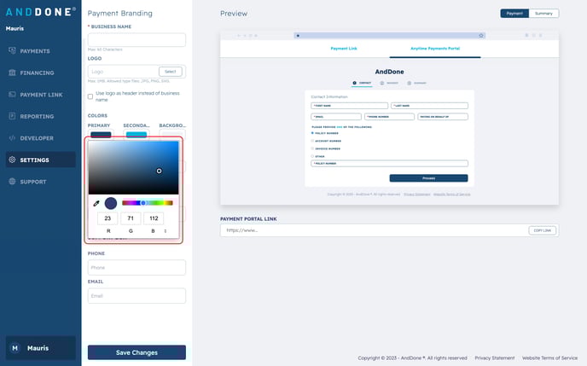Open Developer code icon

point(12,137)
